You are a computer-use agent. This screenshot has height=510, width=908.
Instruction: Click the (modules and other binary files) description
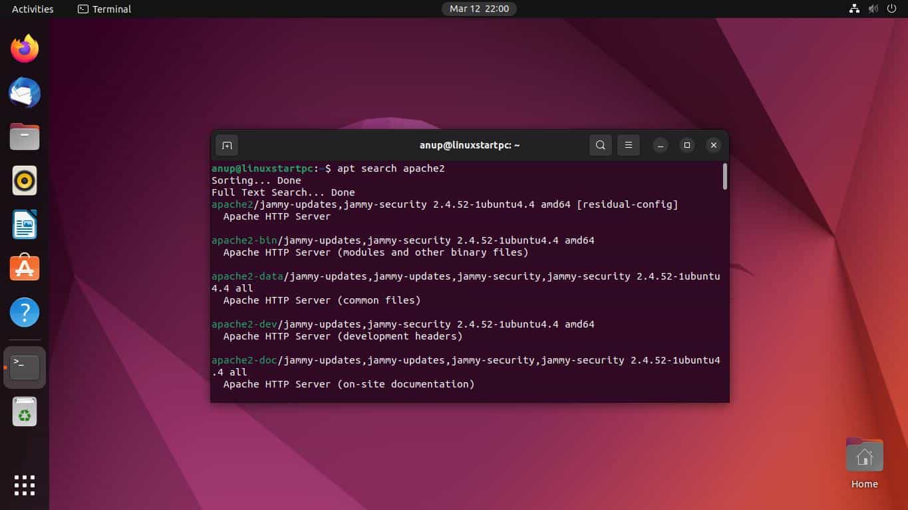click(x=432, y=252)
